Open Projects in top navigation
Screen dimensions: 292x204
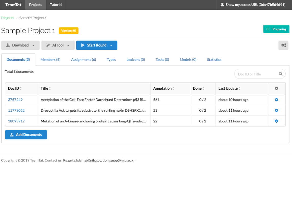(35, 5)
